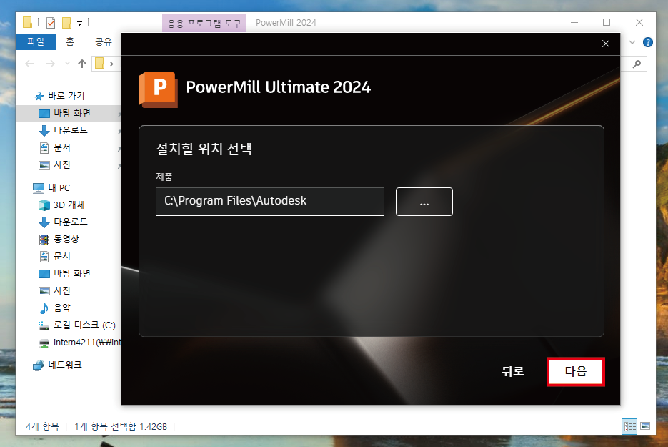Expand the ribbon chevron in Explorer

pos(632,42)
